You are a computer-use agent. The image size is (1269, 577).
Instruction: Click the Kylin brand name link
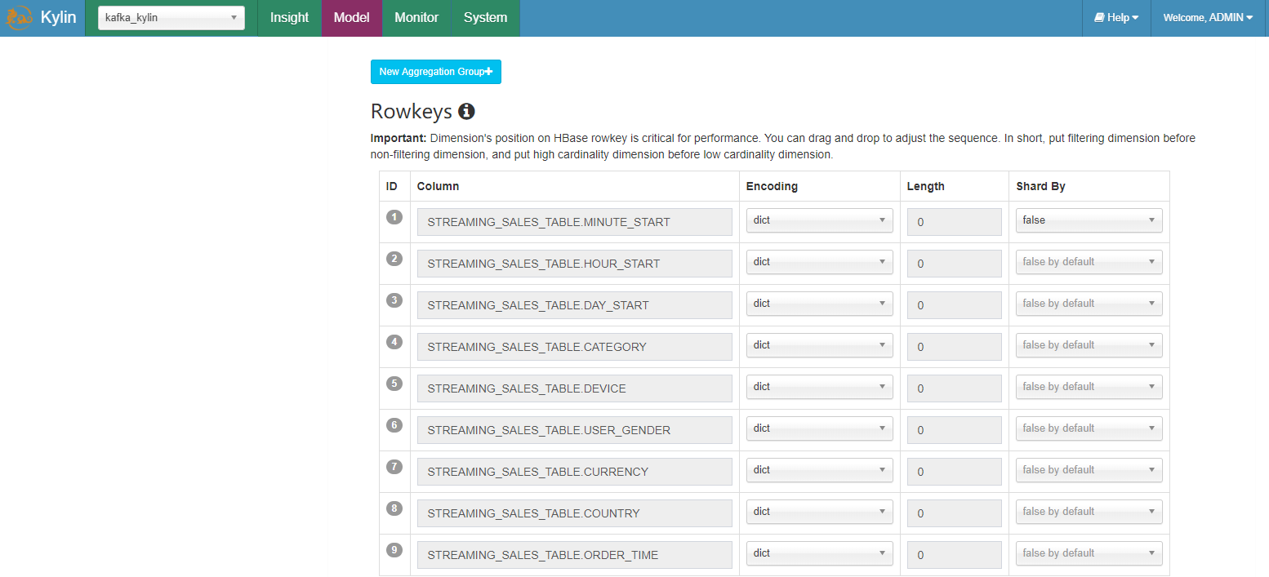[x=58, y=18]
